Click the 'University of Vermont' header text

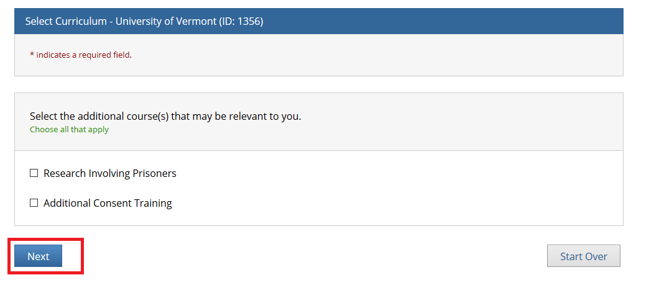point(166,21)
